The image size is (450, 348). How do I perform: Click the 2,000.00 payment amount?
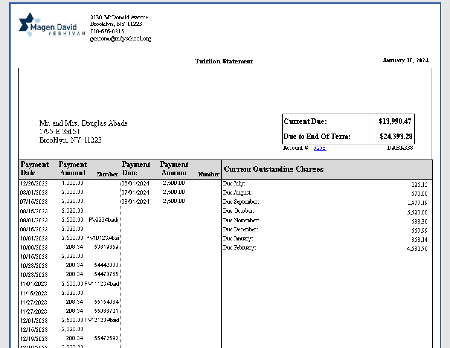pos(72,192)
